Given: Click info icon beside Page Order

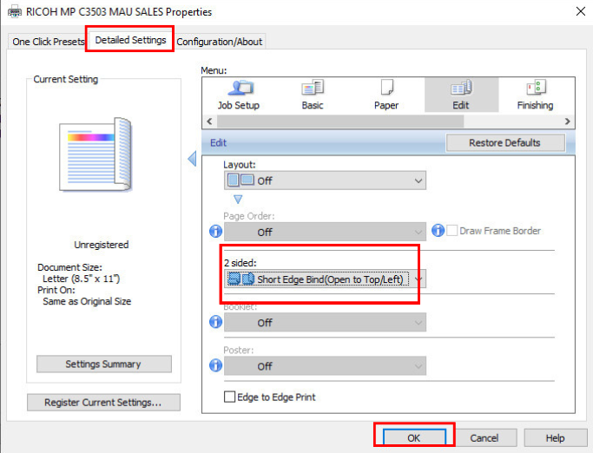Looking at the screenshot, I should [x=215, y=231].
